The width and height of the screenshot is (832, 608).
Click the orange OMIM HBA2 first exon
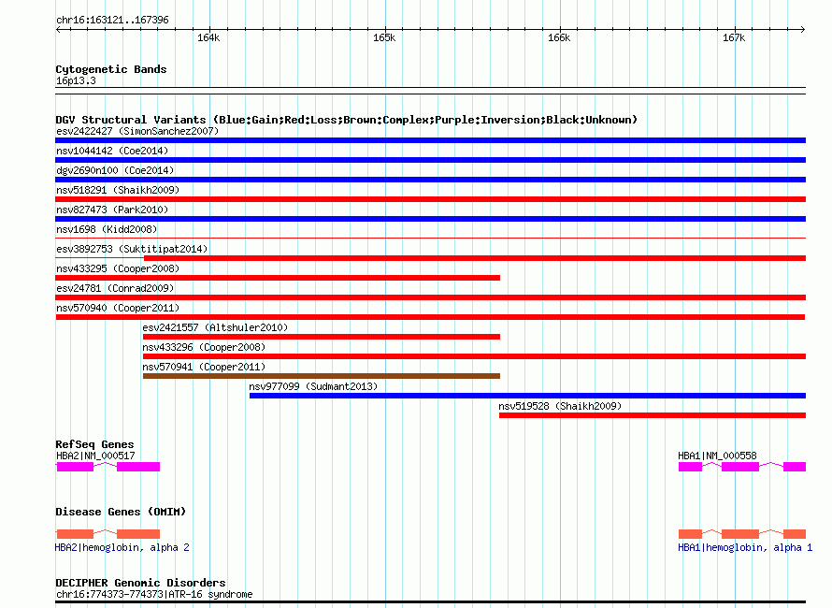click(75, 534)
